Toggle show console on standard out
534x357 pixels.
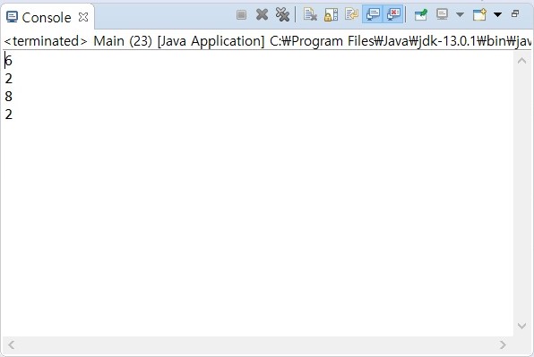[373, 14]
